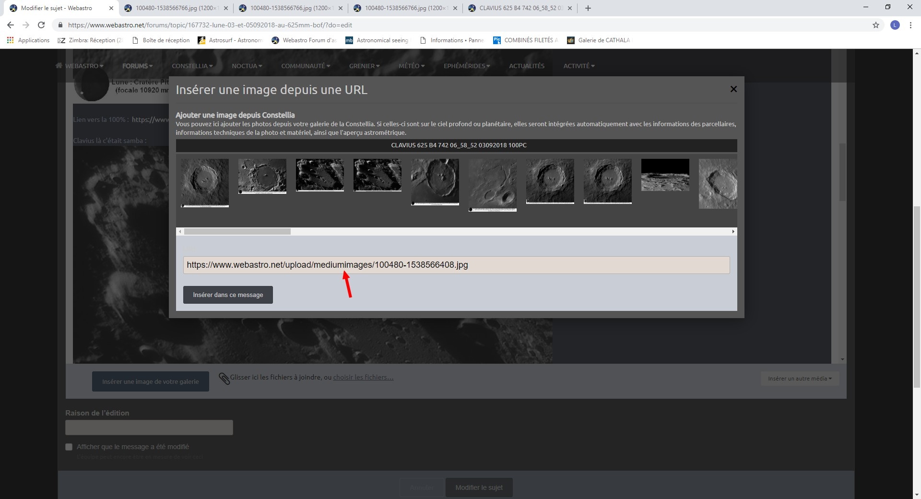Select the lunar limb with black sky thumbnail
This screenshot has height=499, width=921.
click(x=665, y=175)
